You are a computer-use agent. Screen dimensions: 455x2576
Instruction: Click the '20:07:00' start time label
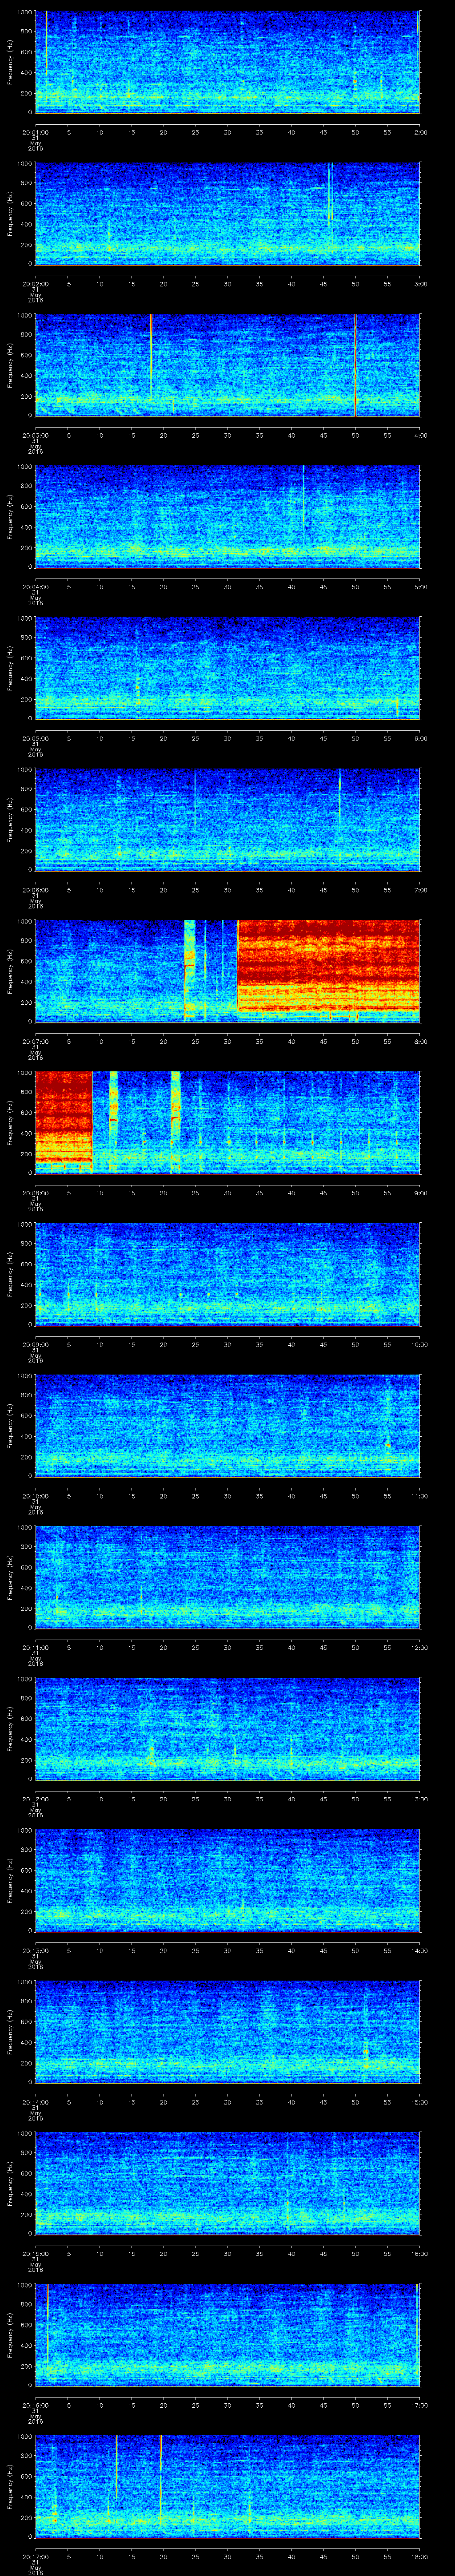35,1041
